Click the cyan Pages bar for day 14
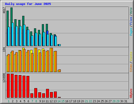 [60, 45]
